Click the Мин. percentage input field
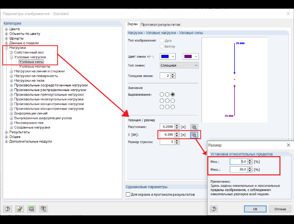This screenshot has height=224, width=294. [x=239, y=162]
